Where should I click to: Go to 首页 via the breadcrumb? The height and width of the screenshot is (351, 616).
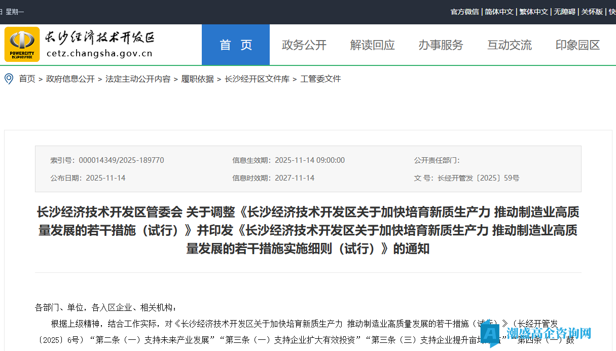(x=27, y=79)
